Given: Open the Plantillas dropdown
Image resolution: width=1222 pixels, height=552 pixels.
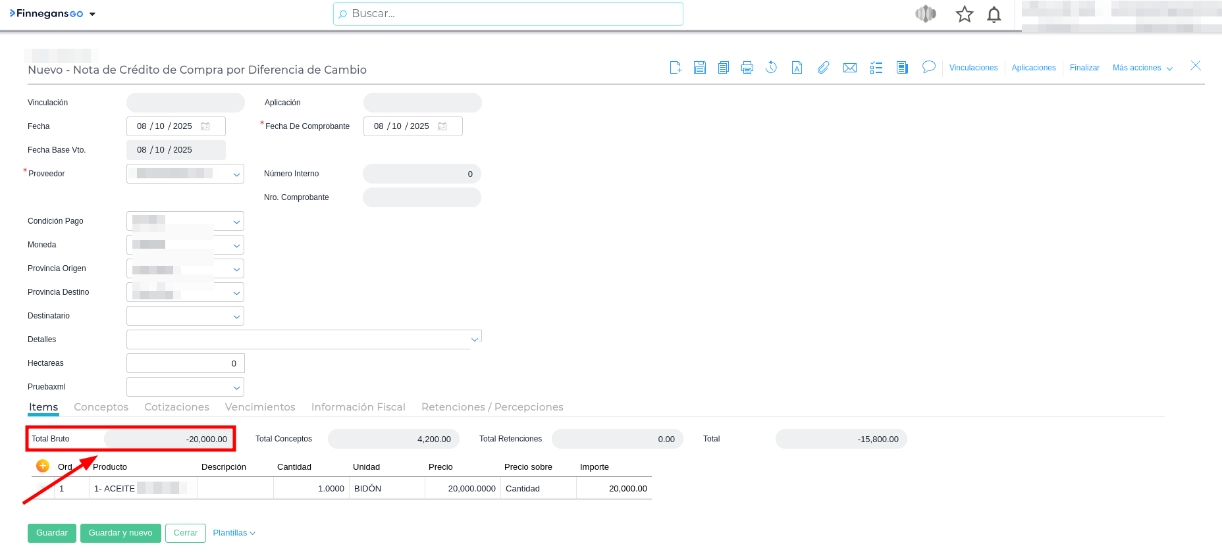Looking at the screenshot, I should tap(234, 533).
